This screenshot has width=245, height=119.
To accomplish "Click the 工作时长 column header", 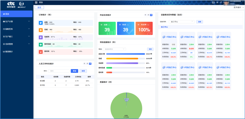I will pyautogui.click(x=78, y=77).
